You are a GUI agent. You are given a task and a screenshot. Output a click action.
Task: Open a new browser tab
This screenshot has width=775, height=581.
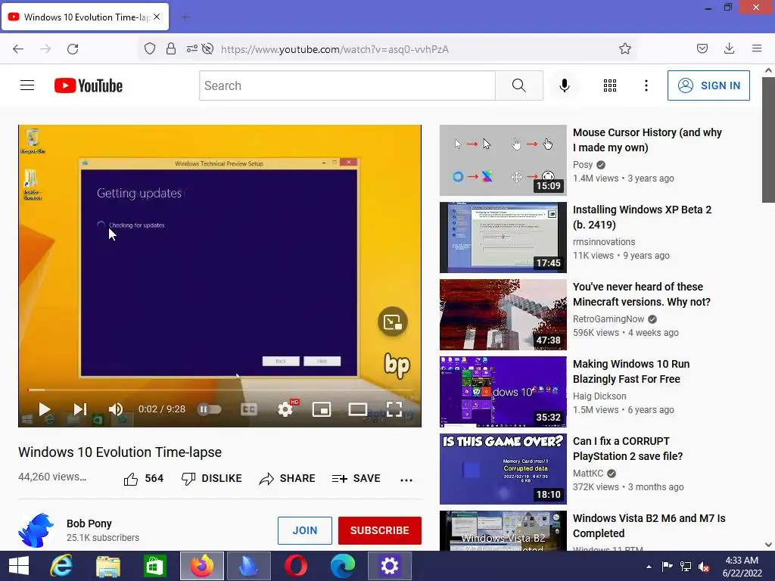[x=185, y=17]
